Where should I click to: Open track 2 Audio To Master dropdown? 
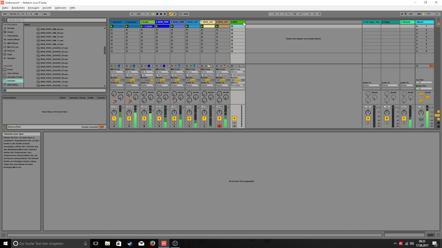pos(132,85)
